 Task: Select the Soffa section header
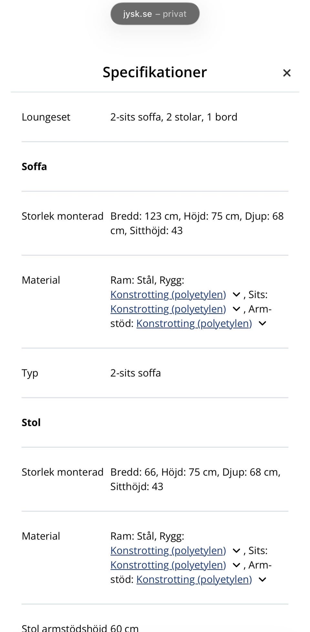(x=34, y=166)
